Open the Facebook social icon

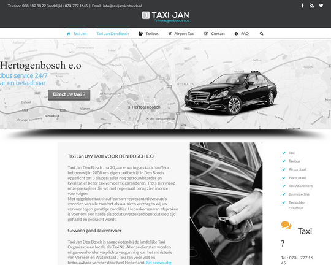pos(302,6)
